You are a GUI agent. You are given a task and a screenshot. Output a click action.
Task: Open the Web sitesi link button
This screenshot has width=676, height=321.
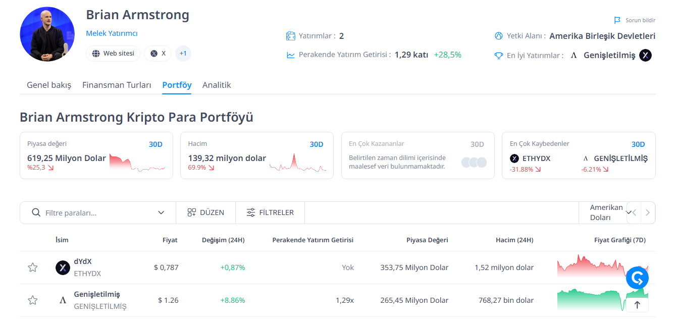pos(113,54)
